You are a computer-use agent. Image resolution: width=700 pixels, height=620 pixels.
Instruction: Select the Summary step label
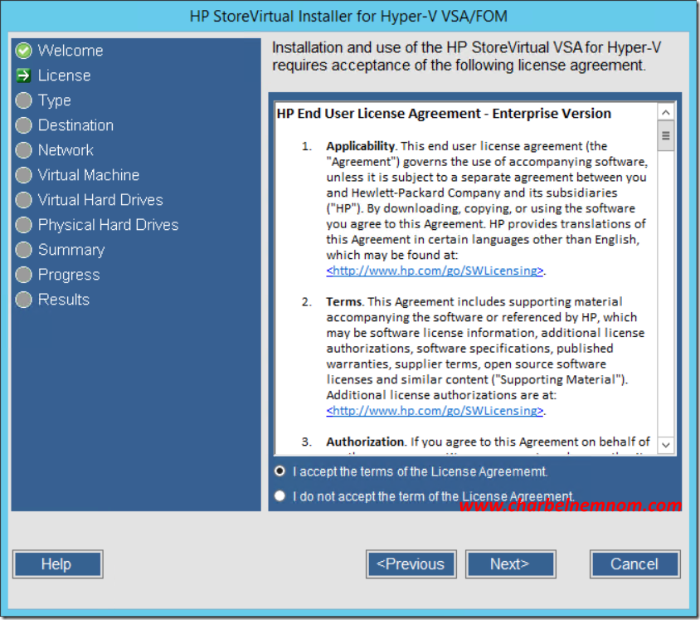[71, 250]
